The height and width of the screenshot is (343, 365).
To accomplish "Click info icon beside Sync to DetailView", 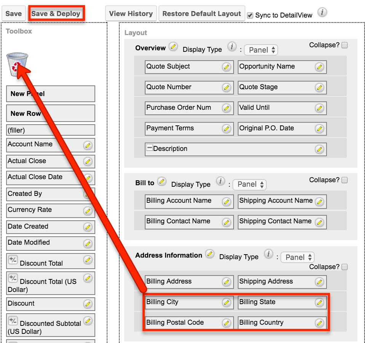I will point(322,12).
